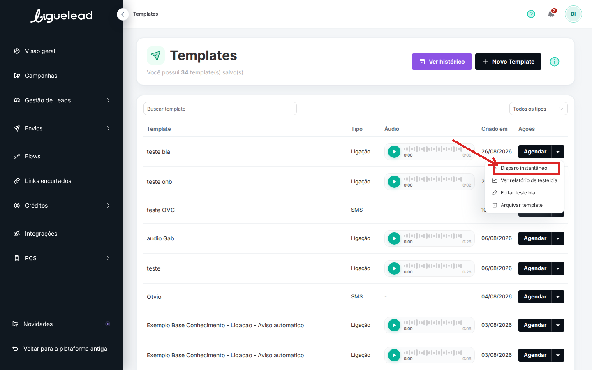The width and height of the screenshot is (592, 370).
Task: Play the teste onb audio
Action: 394,182
